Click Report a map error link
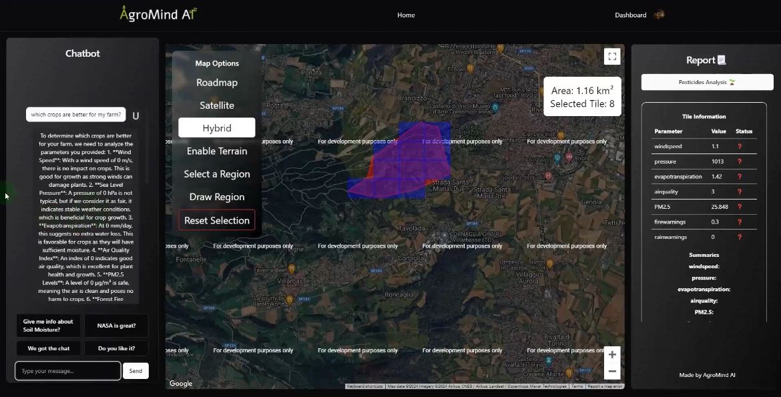The height and width of the screenshot is (397, 781). click(605, 386)
